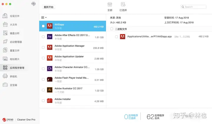212x124 pixels.
Task: Select Adobe Installer row name
Action: (63, 99)
